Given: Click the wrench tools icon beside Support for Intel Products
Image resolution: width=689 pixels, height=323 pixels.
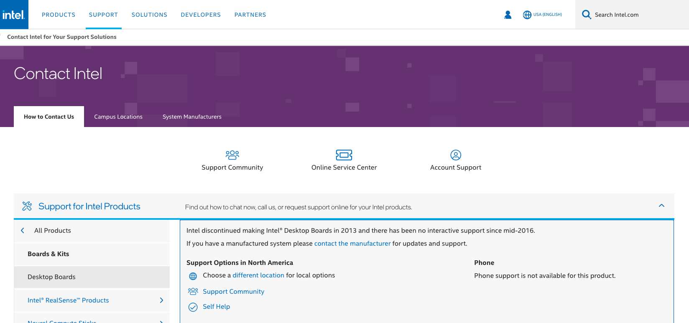Looking at the screenshot, I should click(x=27, y=206).
